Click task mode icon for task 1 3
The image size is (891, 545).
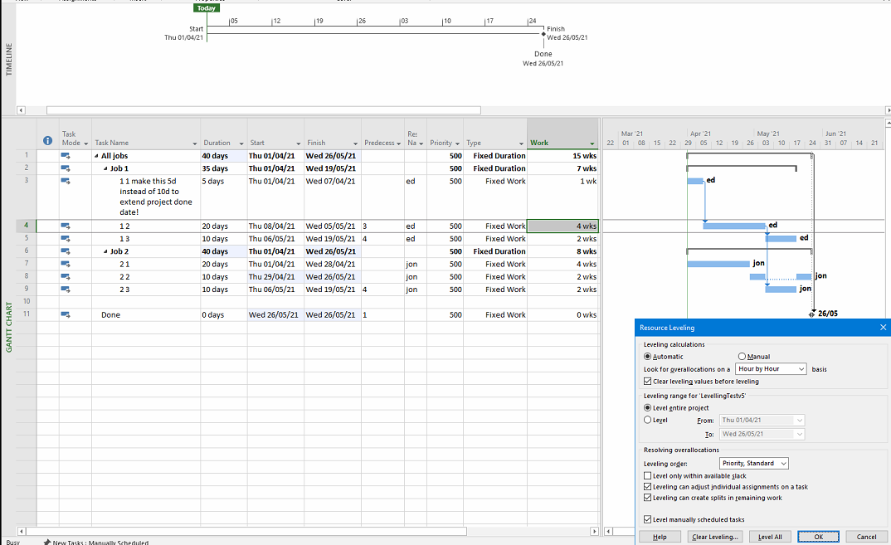click(66, 239)
